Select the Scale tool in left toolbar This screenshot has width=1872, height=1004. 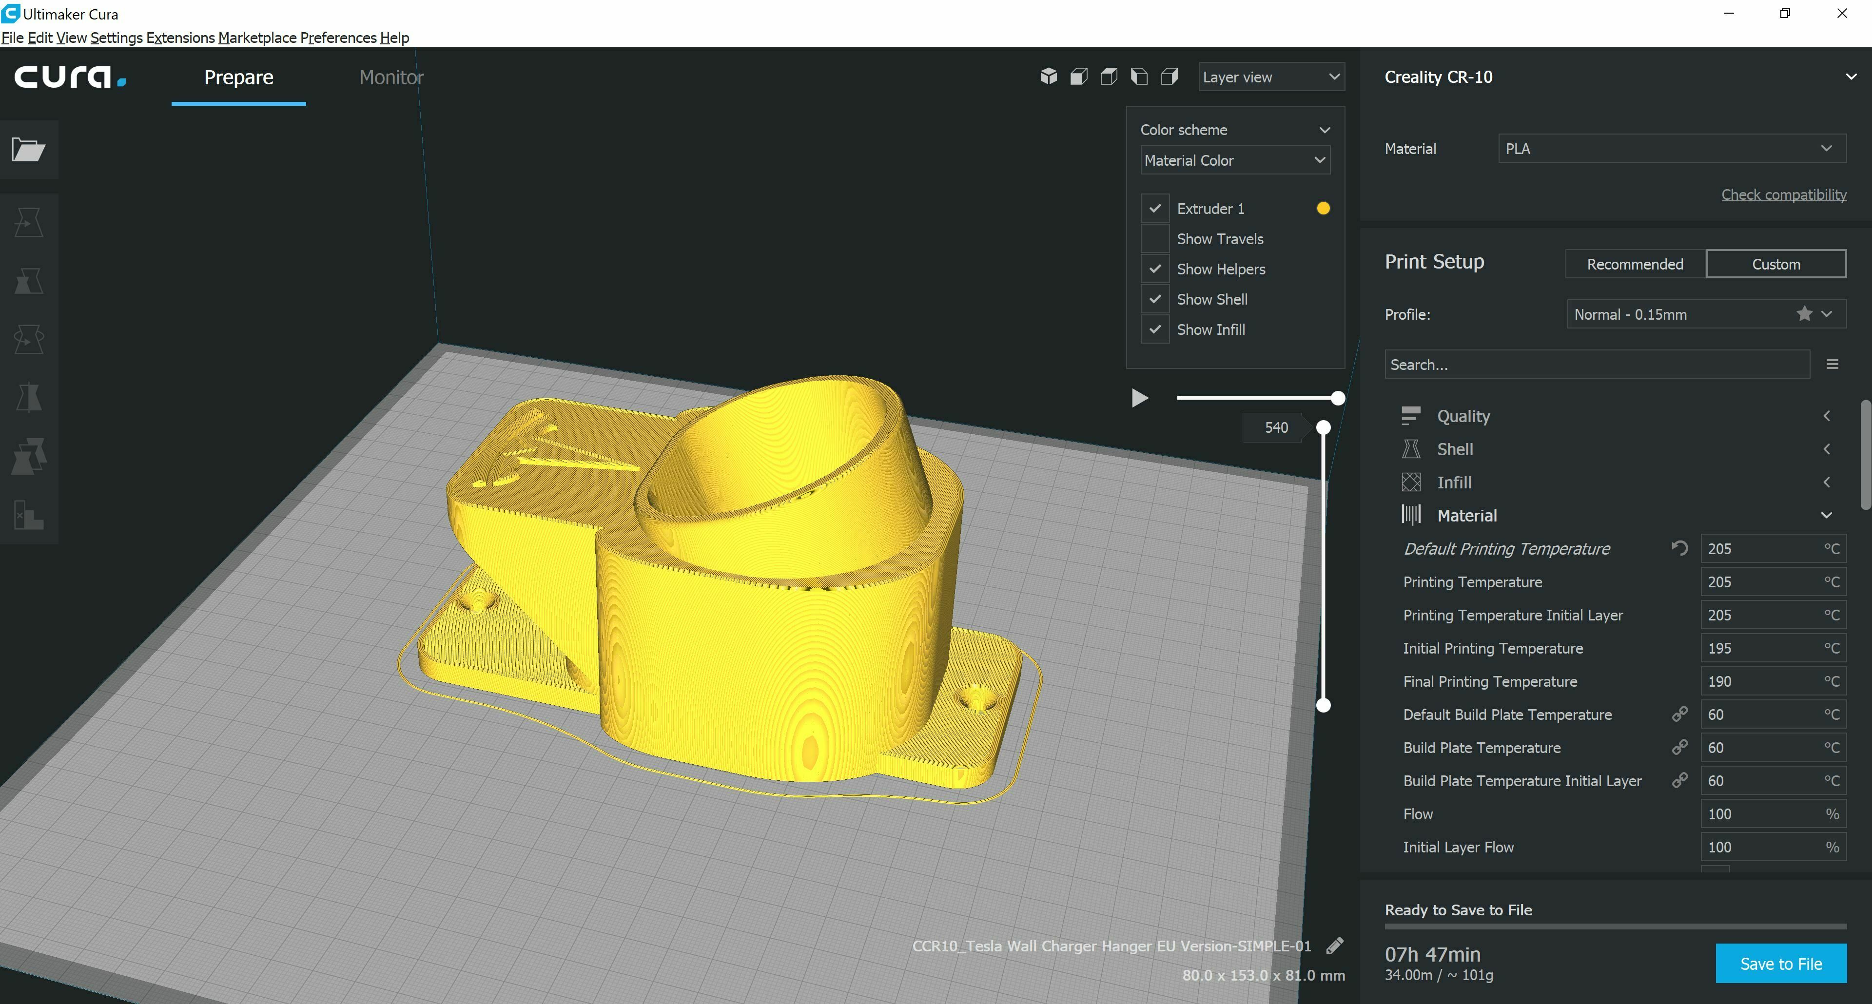coord(28,280)
